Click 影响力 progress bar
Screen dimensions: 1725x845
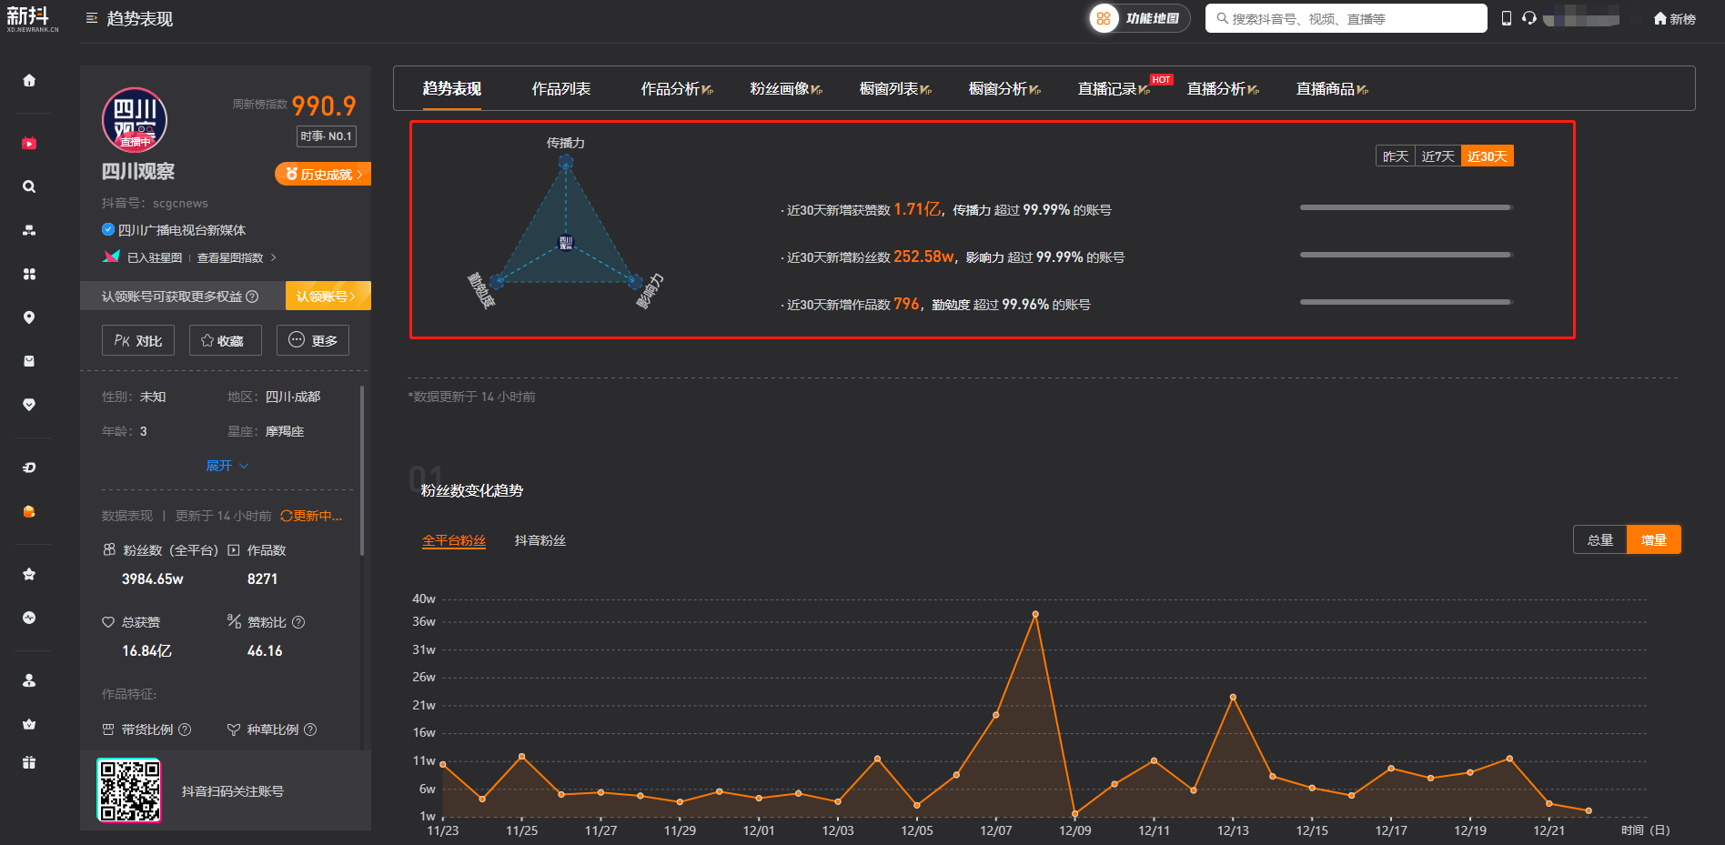(1407, 255)
